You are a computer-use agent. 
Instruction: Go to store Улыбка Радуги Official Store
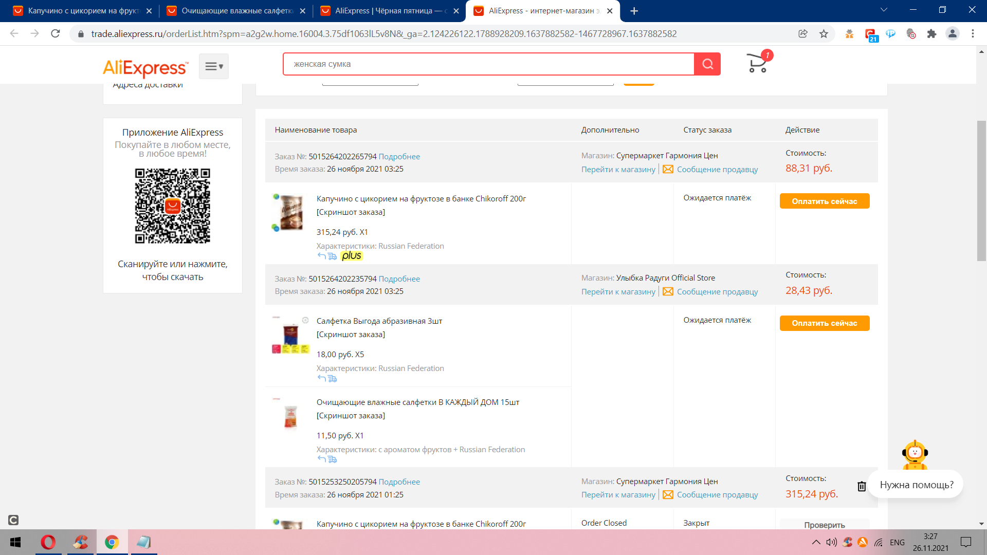click(x=618, y=292)
